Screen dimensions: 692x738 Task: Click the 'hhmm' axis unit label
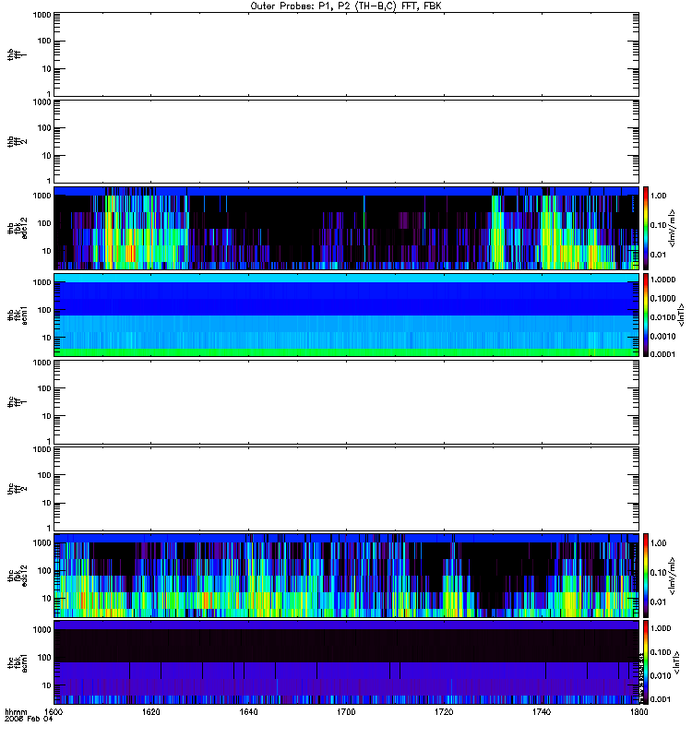click(x=16, y=711)
